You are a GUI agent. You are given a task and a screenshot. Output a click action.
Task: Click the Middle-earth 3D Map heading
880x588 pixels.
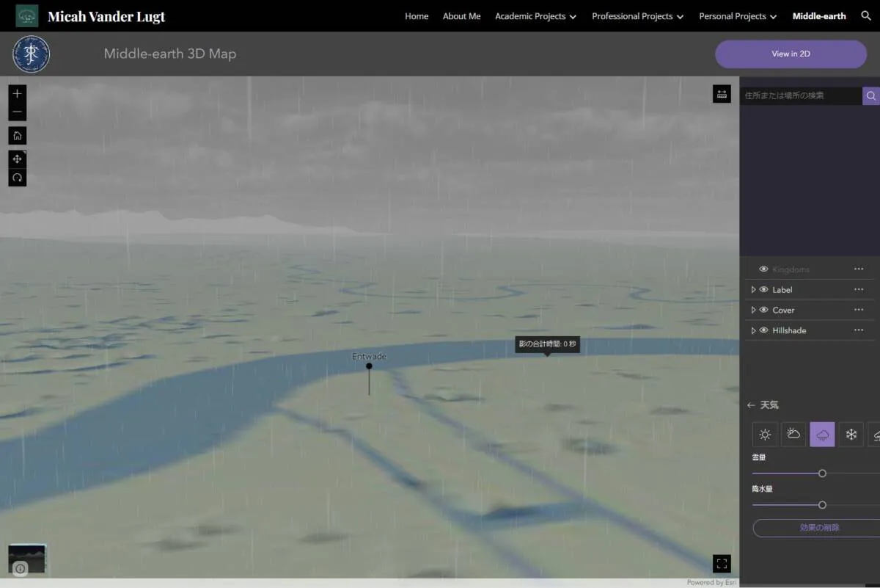170,54
